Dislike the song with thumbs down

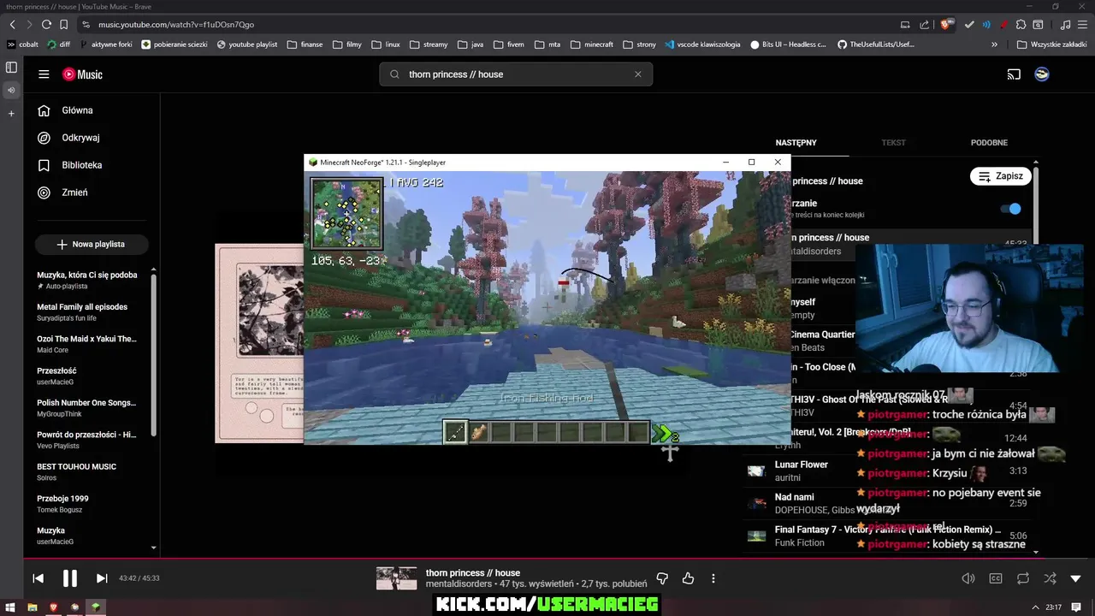(662, 578)
